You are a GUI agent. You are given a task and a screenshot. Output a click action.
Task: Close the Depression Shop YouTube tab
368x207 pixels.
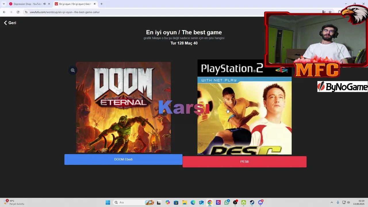(x=49, y=4)
